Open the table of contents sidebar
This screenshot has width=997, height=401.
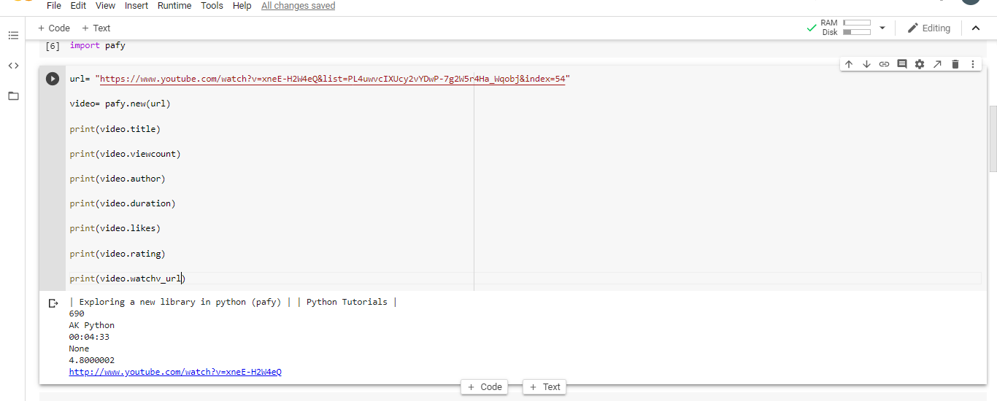[13, 35]
